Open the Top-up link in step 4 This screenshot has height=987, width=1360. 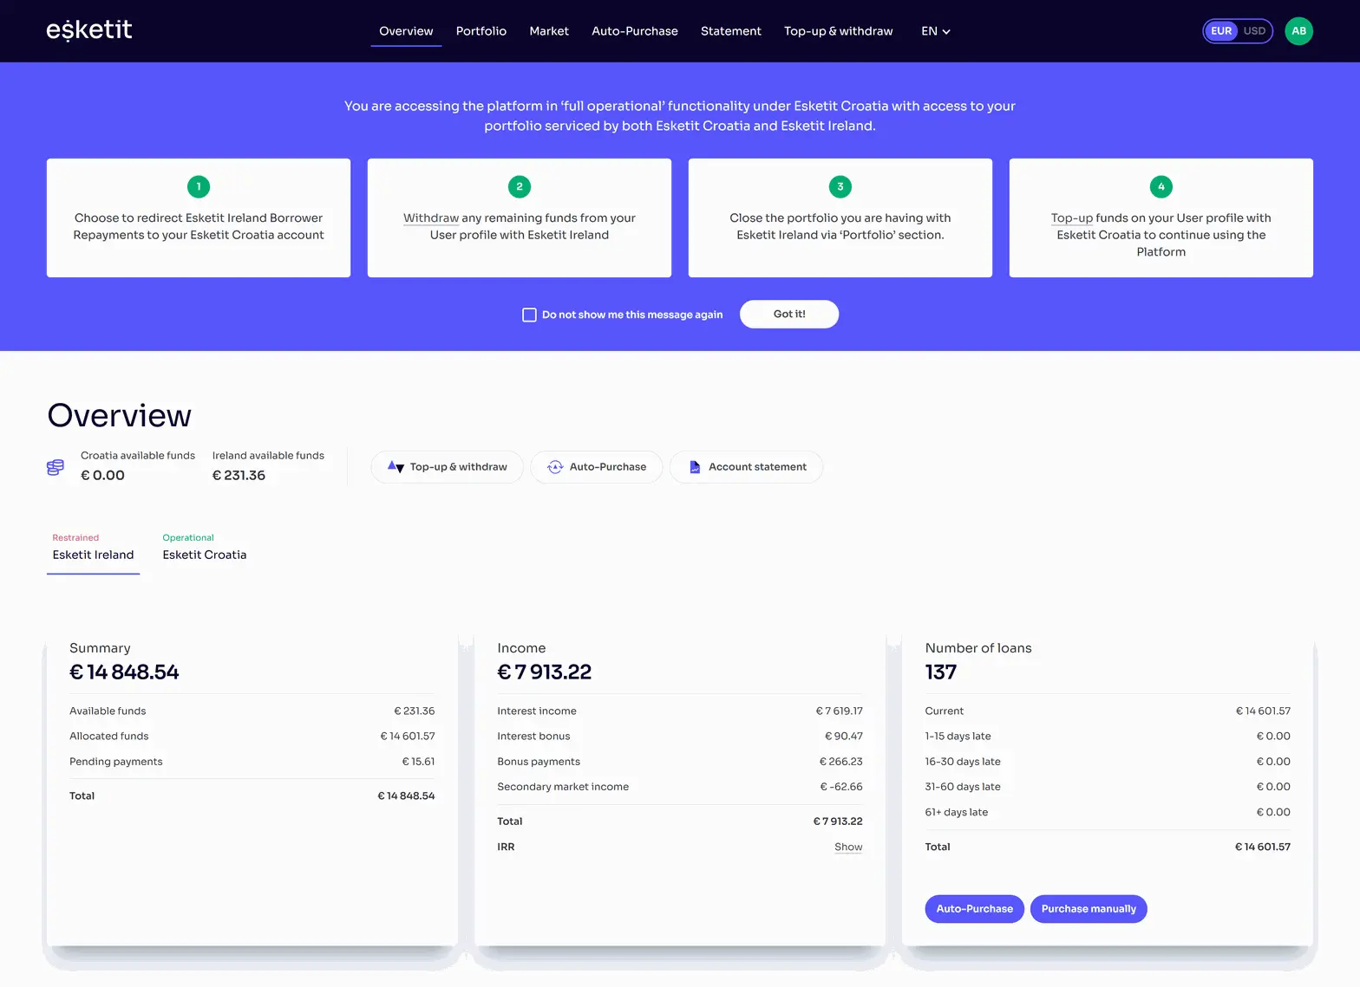1071,218
